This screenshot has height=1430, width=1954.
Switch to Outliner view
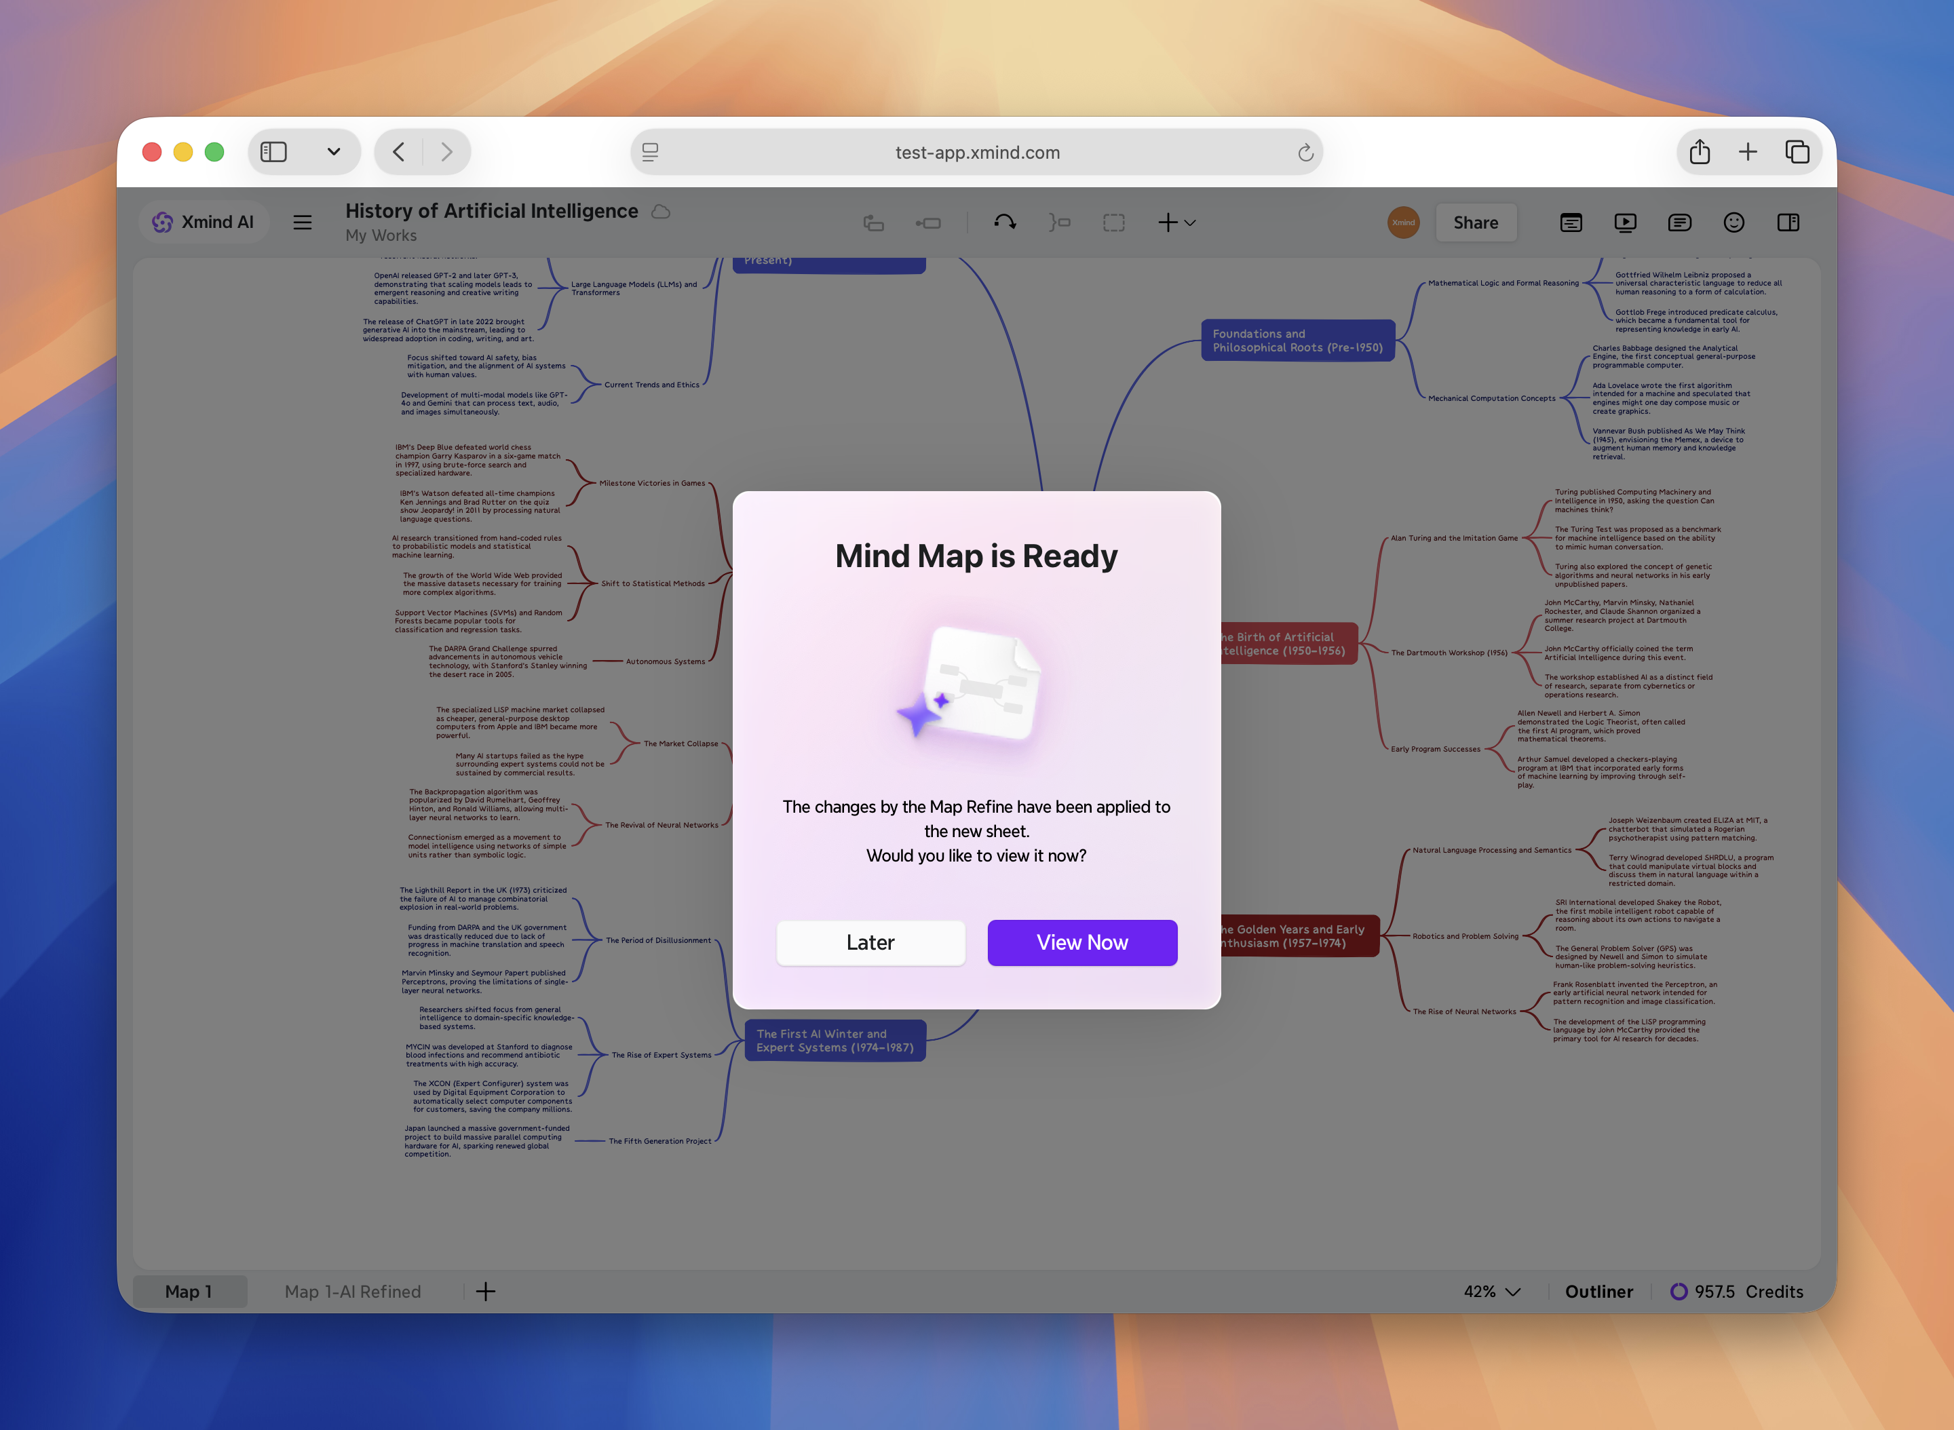click(1598, 1292)
